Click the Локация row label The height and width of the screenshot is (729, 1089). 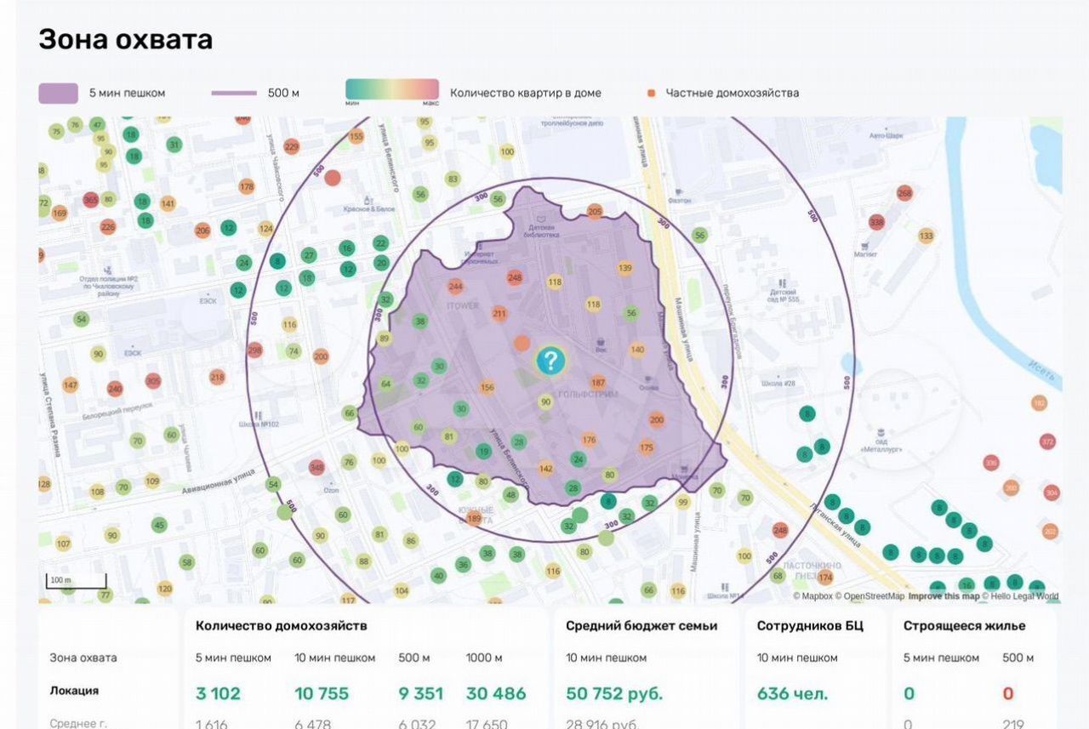74,691
